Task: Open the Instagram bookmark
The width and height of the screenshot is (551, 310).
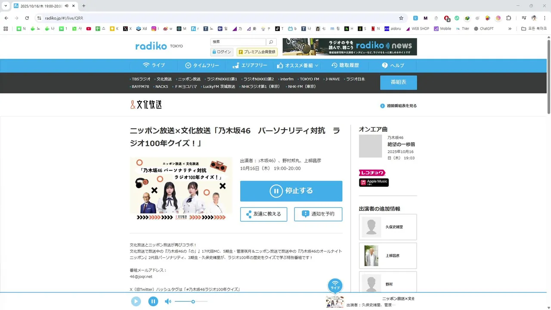Action: pyautogui.click(x=155, y=29)
